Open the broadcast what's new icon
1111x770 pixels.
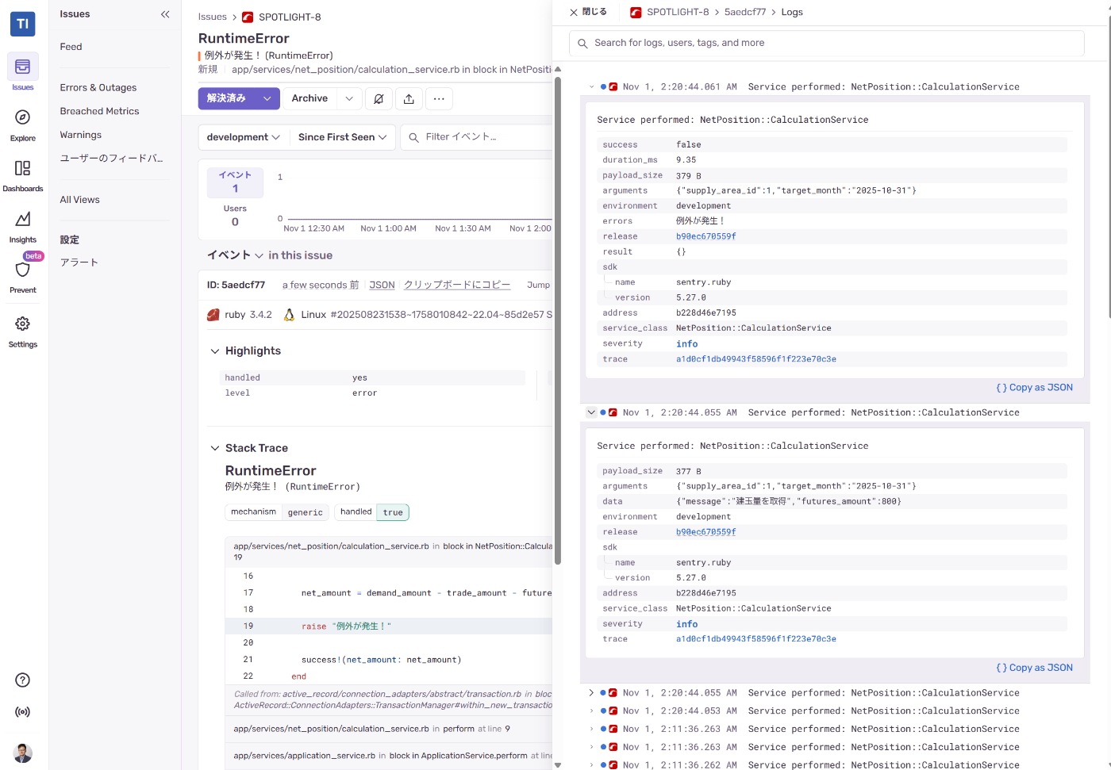click(23, 712)
